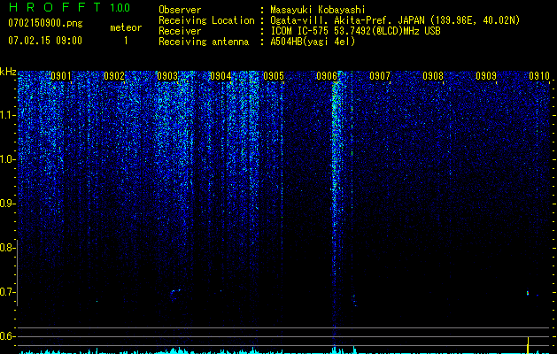The height and width of the screenshot is (354, 557).
Task: Click time marker 0906
Action: click(x=327, y=76)
